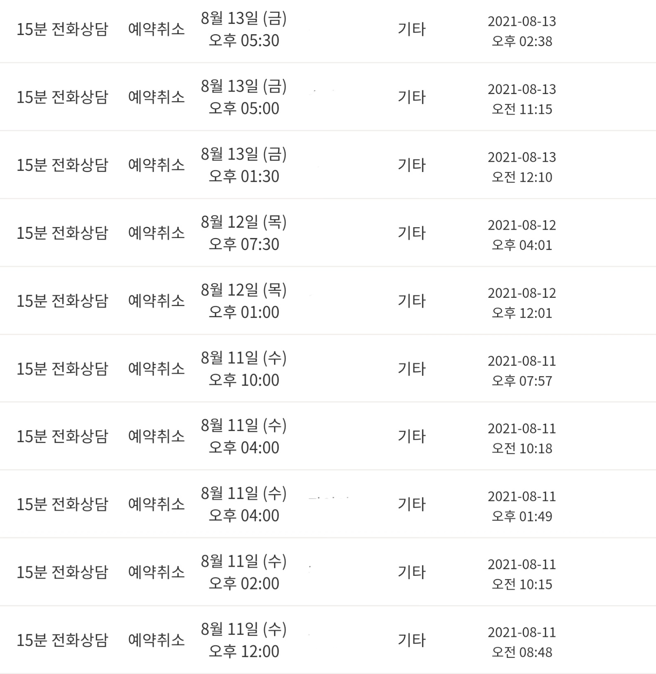656x674 pixels.
Task: Select the 2021-08-11 오전 10:18 timestamp
Action: pos(521,438)
